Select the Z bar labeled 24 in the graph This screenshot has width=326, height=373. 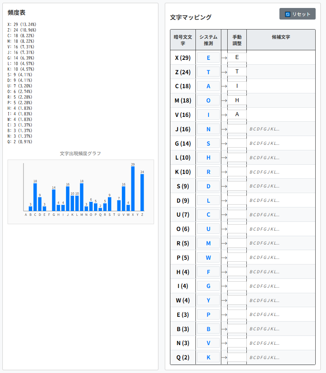(142, 192)
